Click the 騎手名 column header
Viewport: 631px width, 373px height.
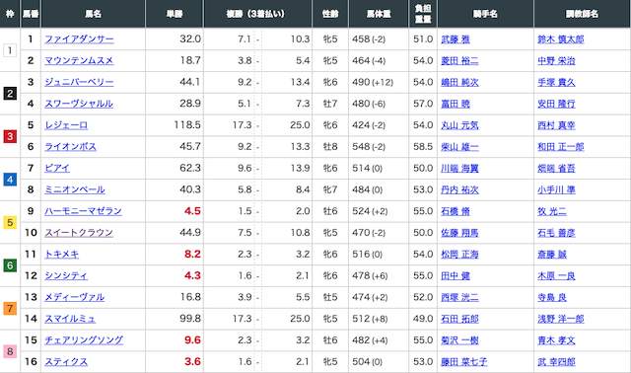[485, 14]
